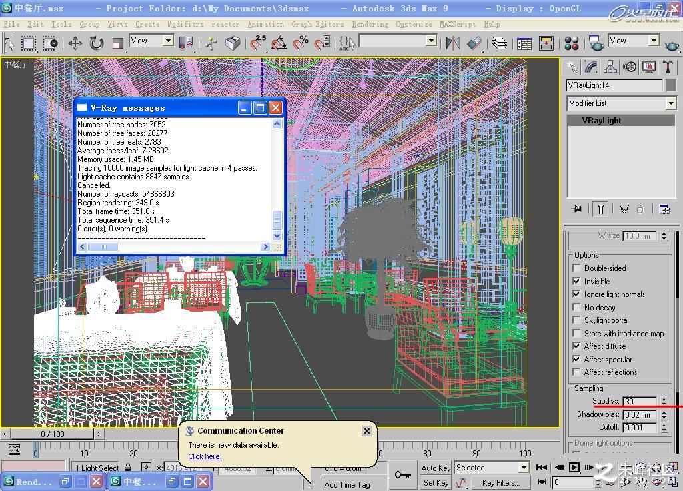
Task: Choose the Rectangular Selection Region tool
Action: 28,43
